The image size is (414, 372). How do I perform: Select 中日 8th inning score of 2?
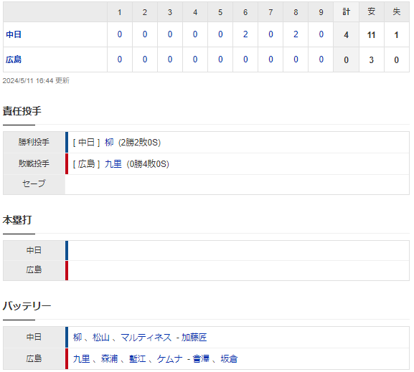click(x=296, y=34)
